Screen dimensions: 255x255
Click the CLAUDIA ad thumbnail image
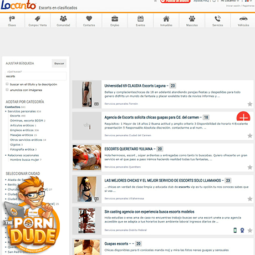coord(87,94)
